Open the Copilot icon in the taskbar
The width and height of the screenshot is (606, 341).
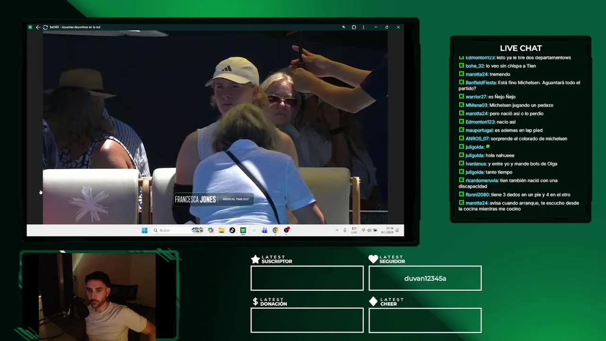211,230
